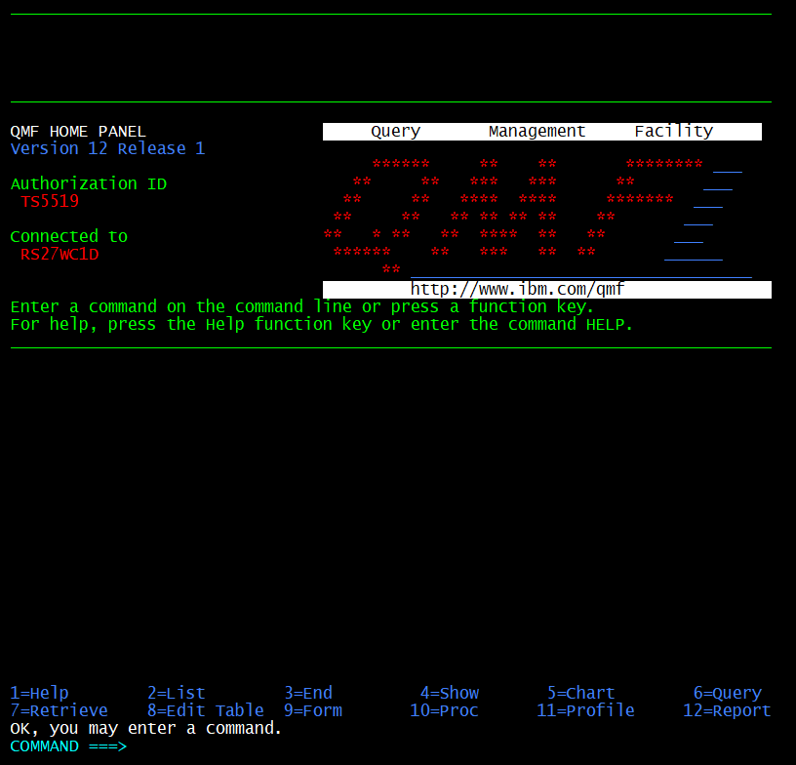Click the QMF HOME PANEL title
The image size is (796, 765).
78,132
